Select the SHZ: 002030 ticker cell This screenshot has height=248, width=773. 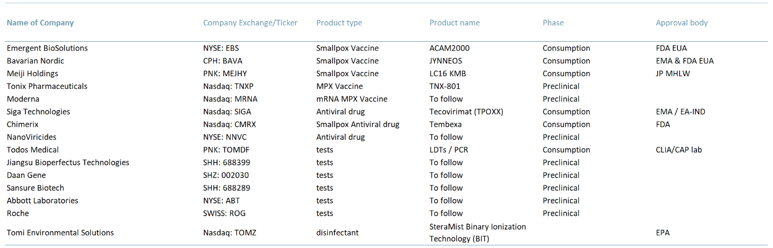[x=226, y=175]
